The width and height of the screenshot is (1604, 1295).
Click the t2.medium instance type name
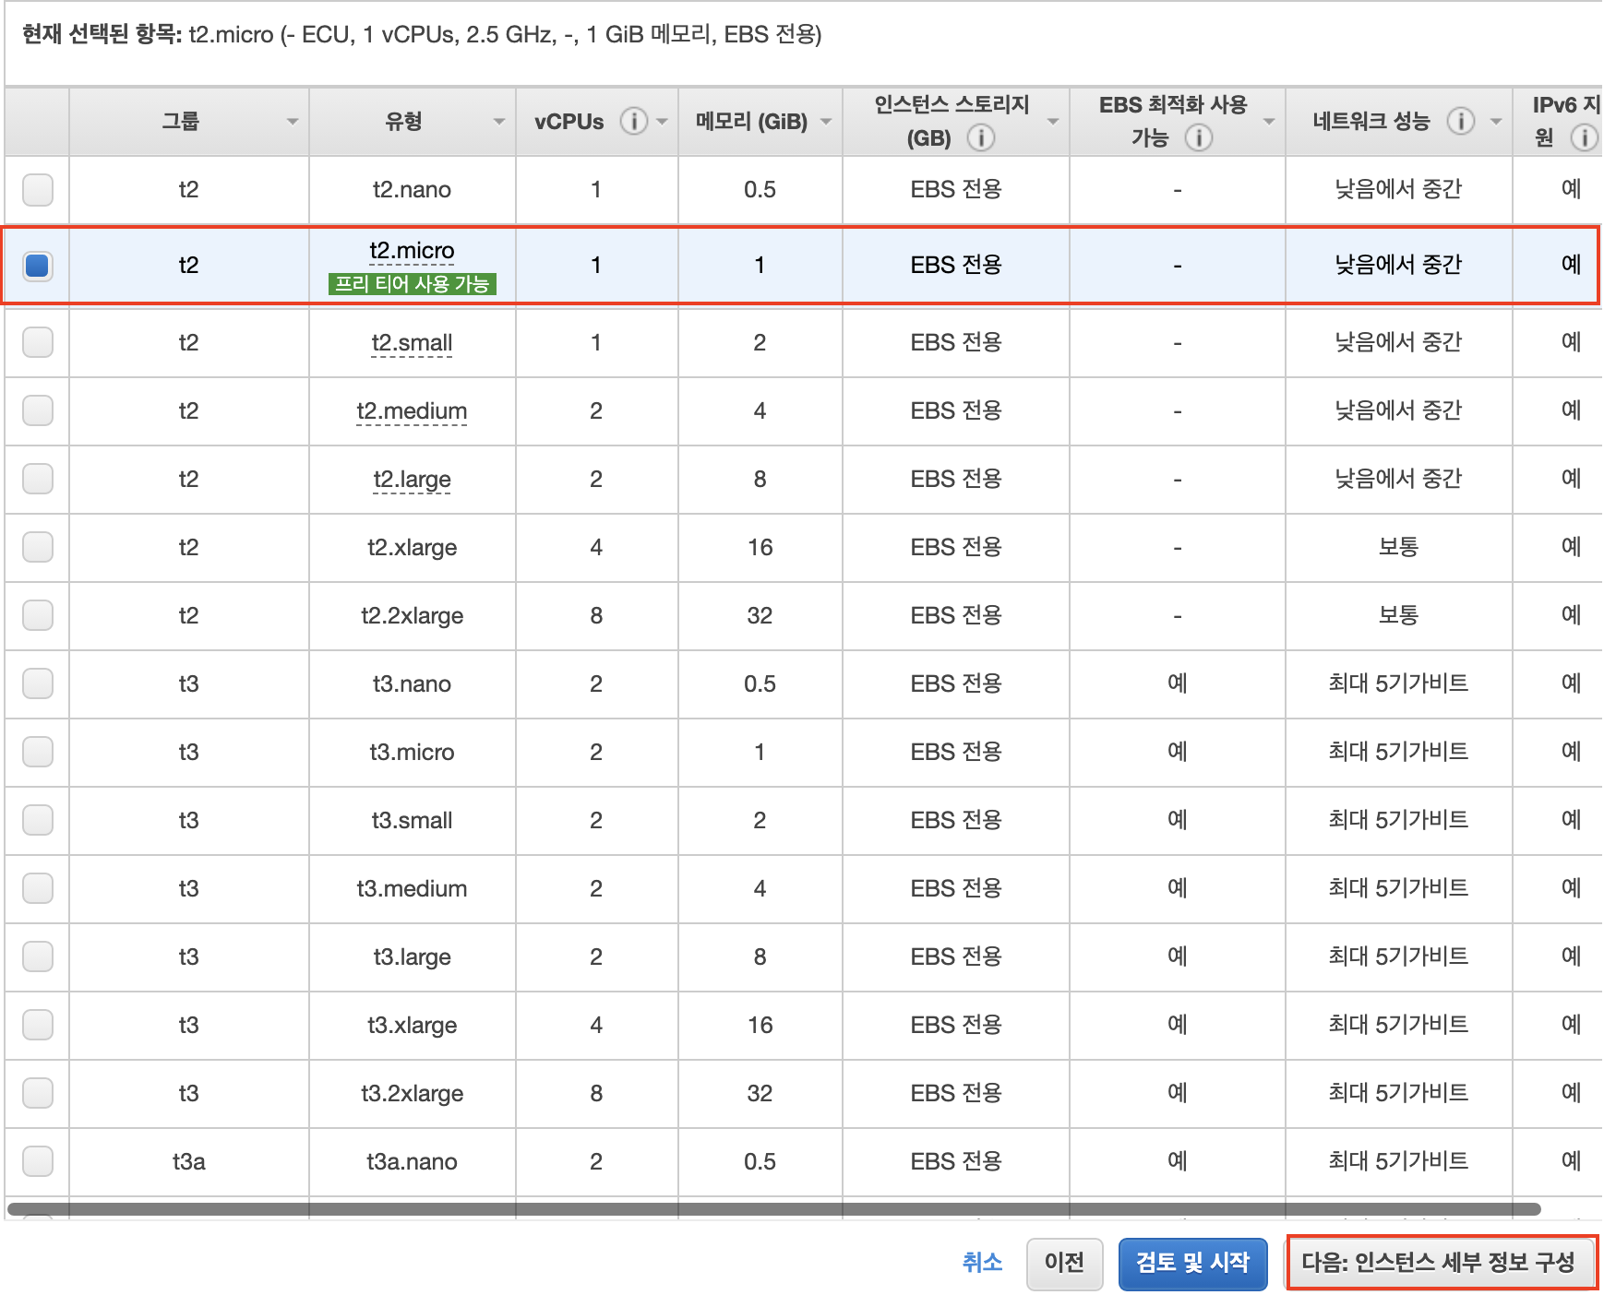point(412,411)
